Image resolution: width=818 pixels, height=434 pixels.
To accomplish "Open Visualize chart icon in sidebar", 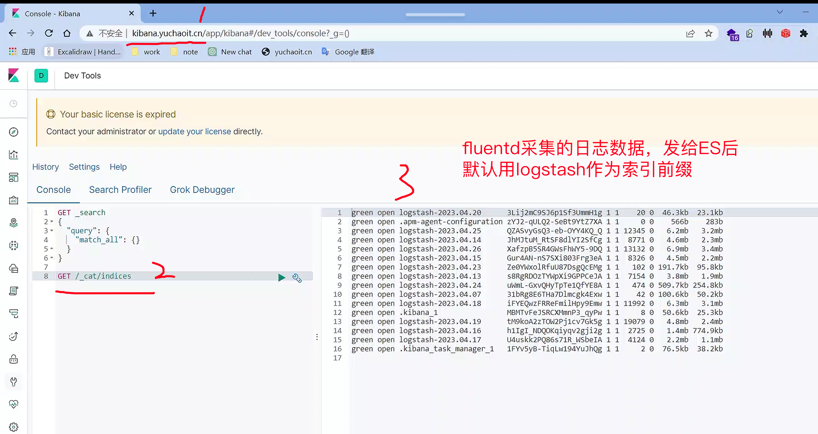I will 13,155.
